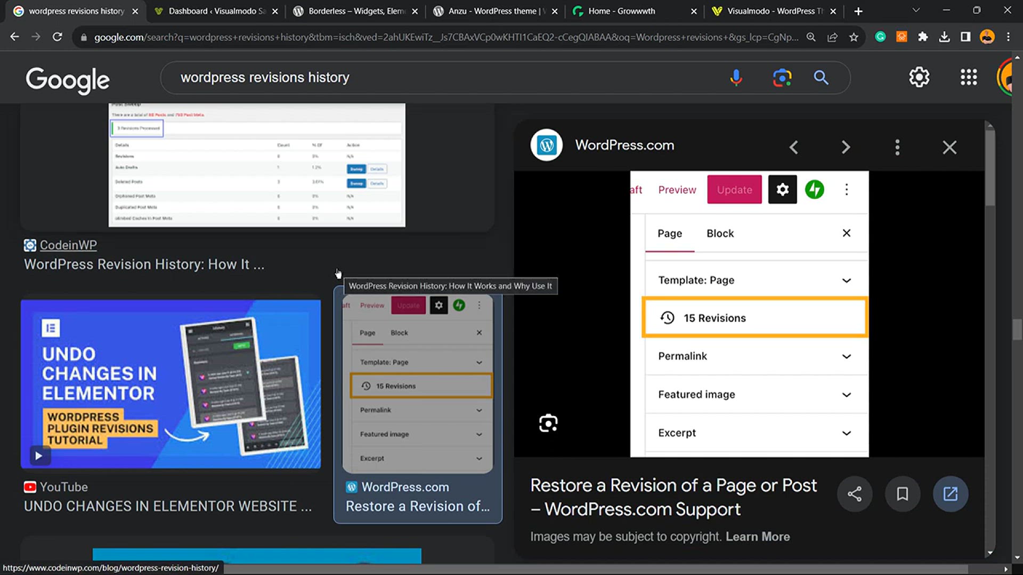Open UNDO CHANGES IN ELEMENTOR WEBSITE title

pyautogui.click(x=168, y=506)
